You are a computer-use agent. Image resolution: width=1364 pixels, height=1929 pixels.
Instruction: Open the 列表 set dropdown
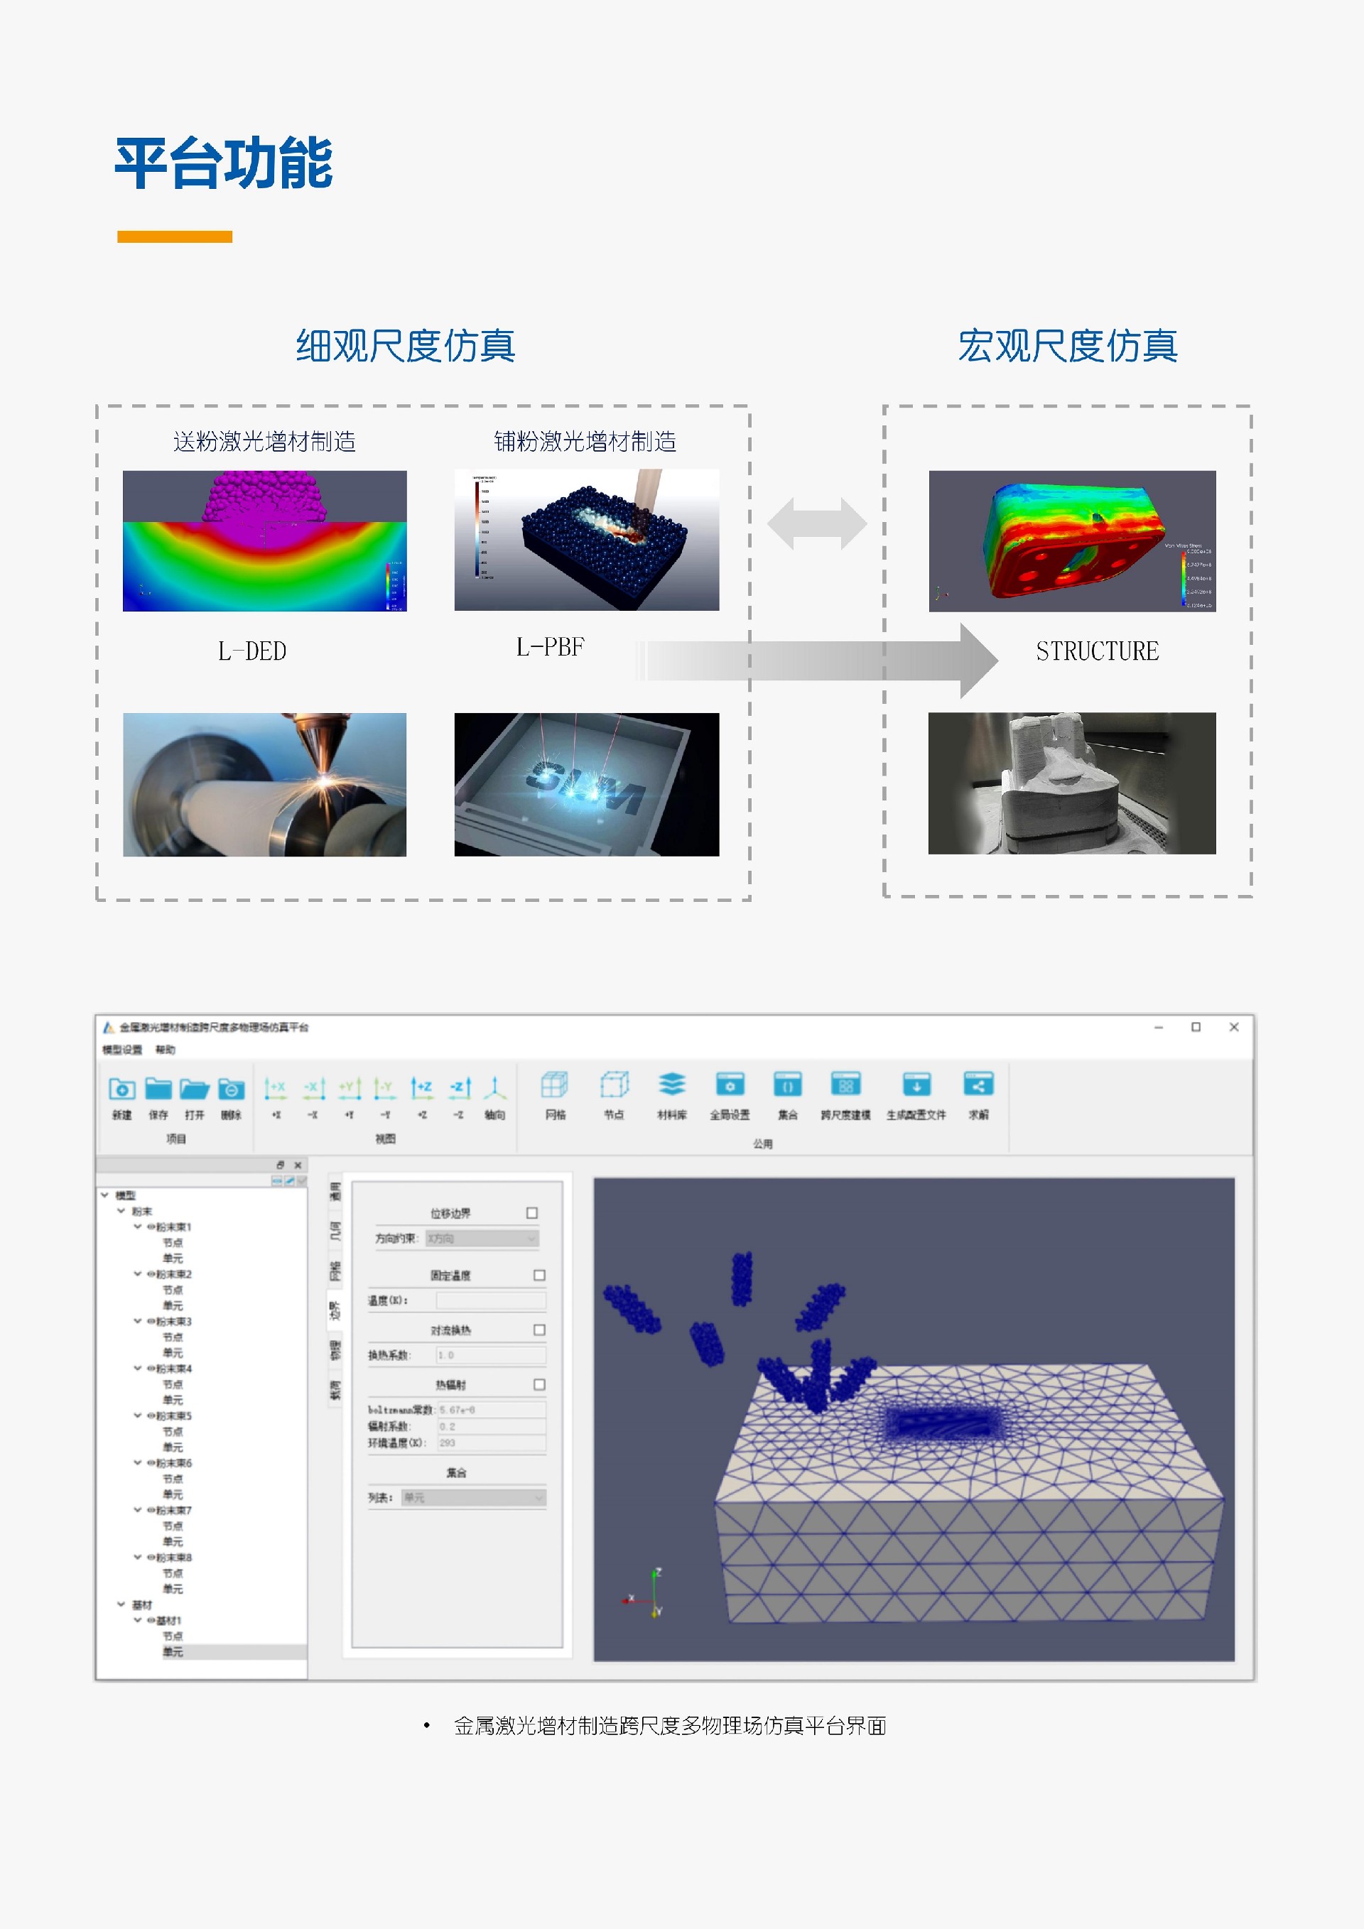tap(474, 1498)
